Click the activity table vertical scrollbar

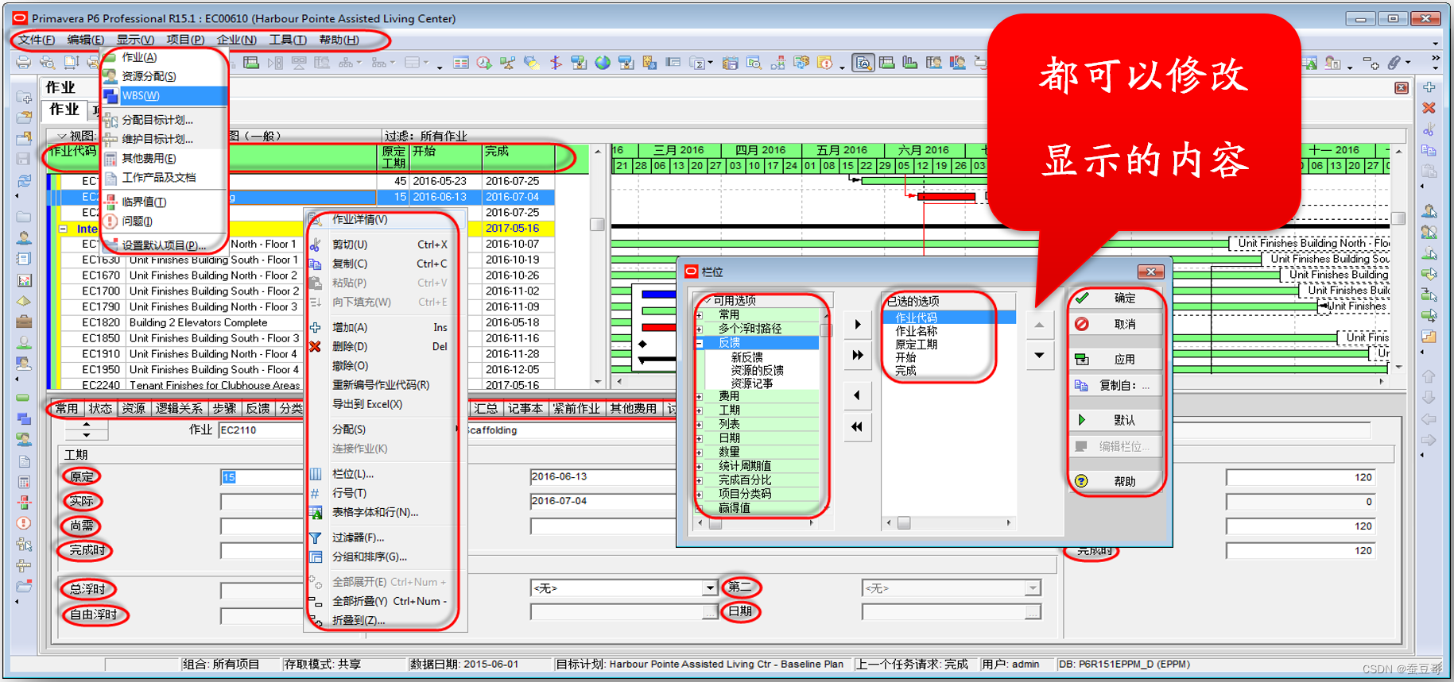point(597,266)
